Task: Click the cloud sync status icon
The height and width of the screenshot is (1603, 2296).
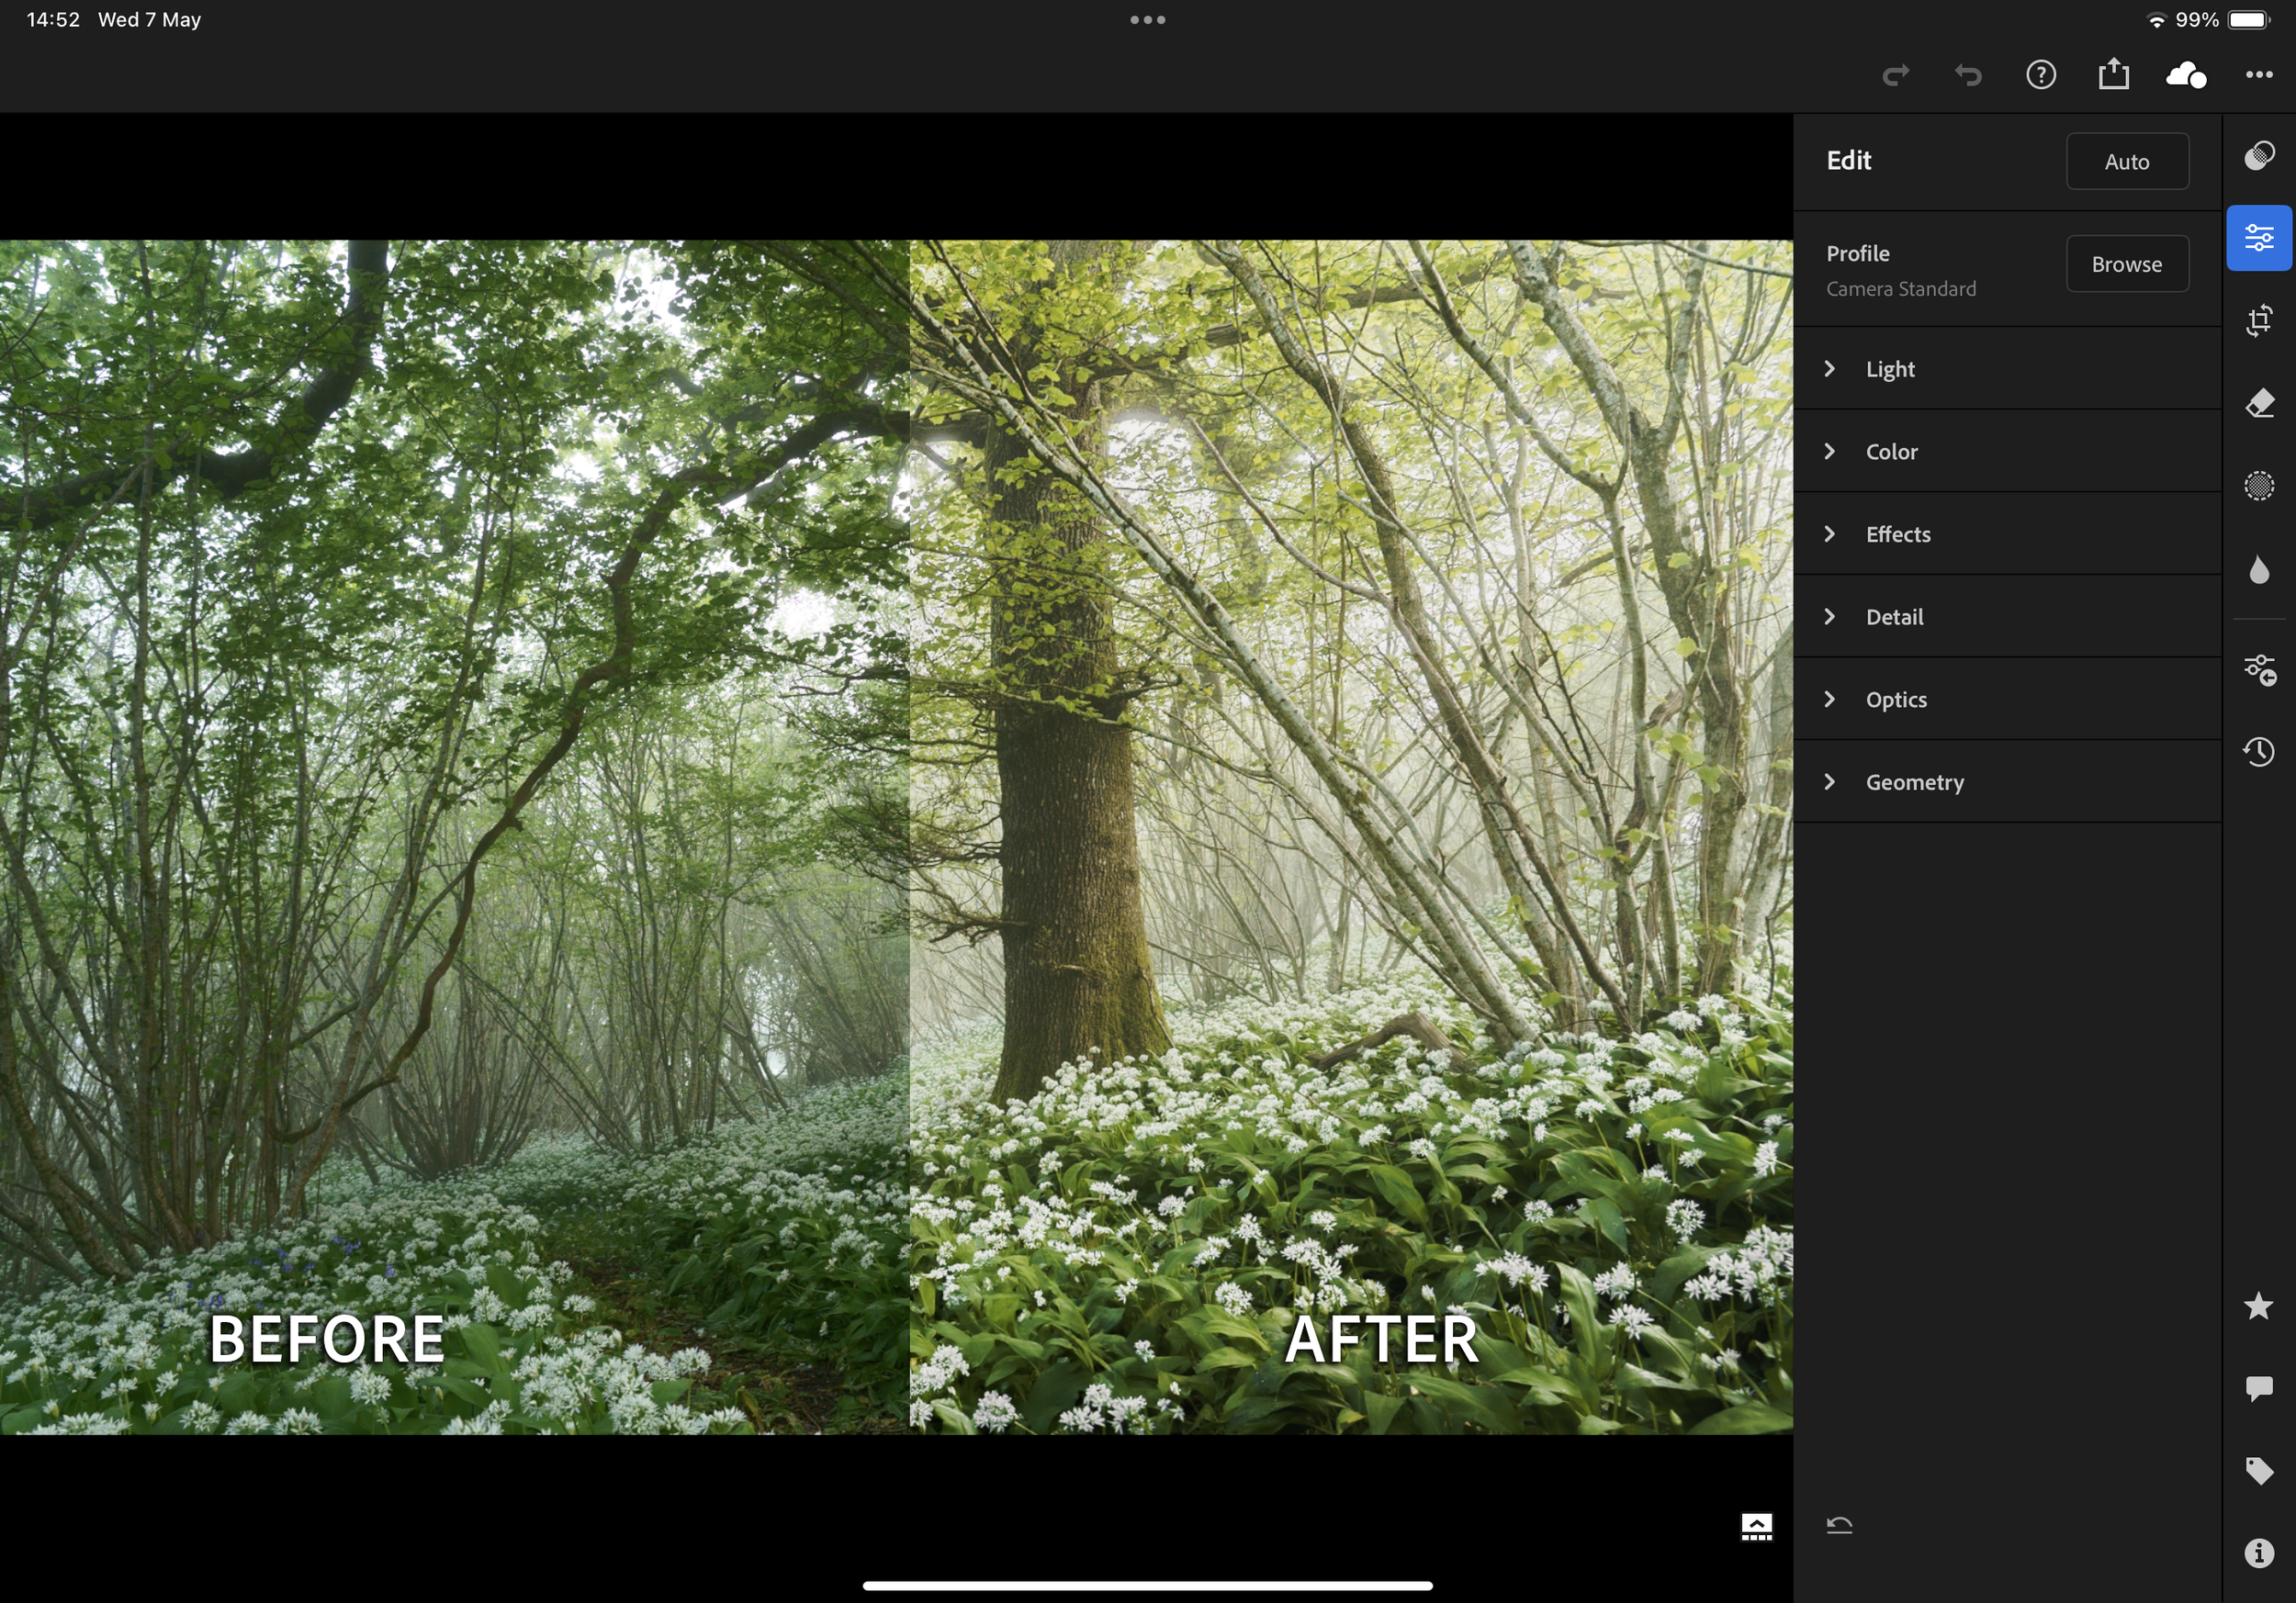Action: pos(2185,75)
